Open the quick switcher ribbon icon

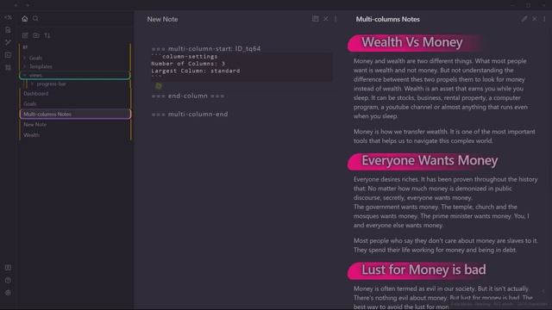tap(8, 30)
